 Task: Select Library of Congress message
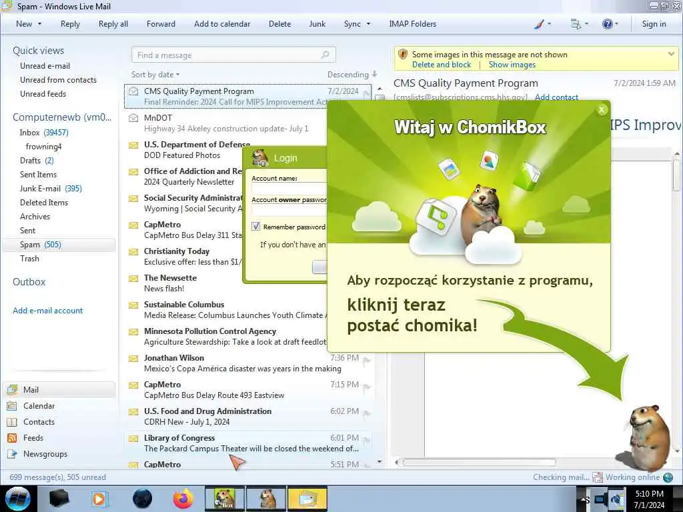click(248, 443)
